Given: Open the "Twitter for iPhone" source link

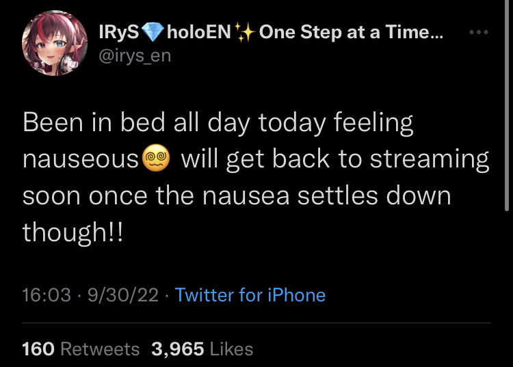Looking at the screenshot, I should (x=250, y=295).
